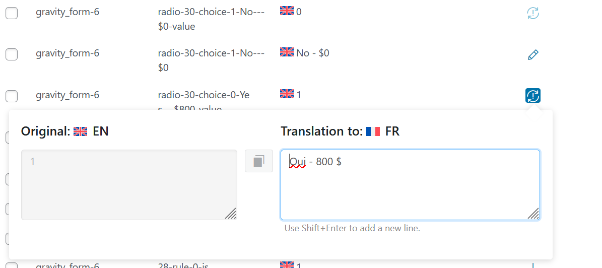Grab the translation textarea resize handle
Viewport: 602px width, 268px height.
click(x=533, y=214)
